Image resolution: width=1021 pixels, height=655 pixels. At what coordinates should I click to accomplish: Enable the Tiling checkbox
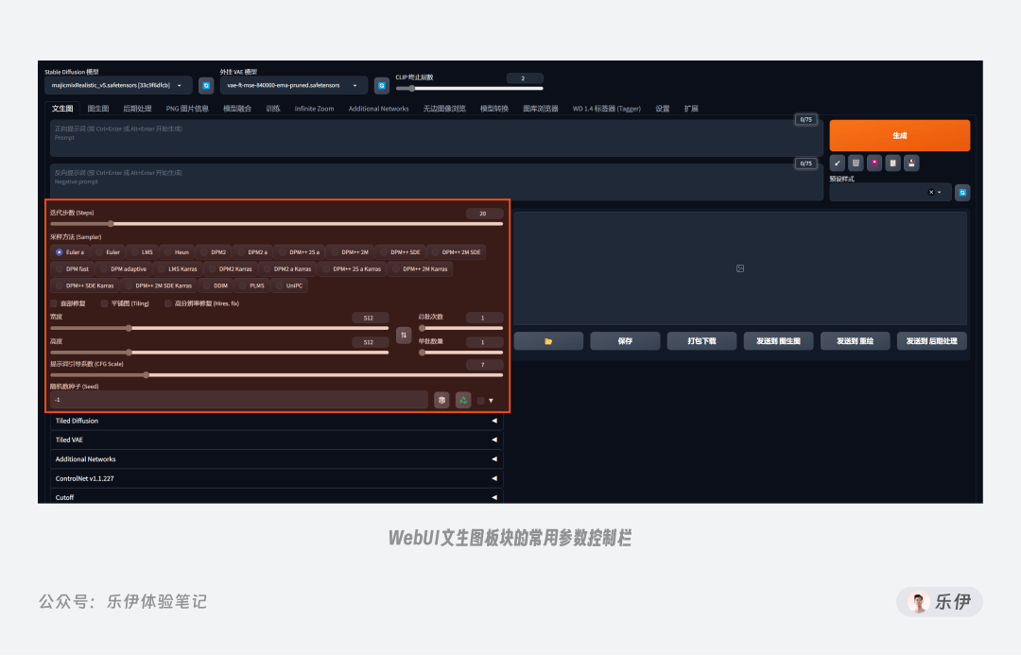tap(104, 303)
